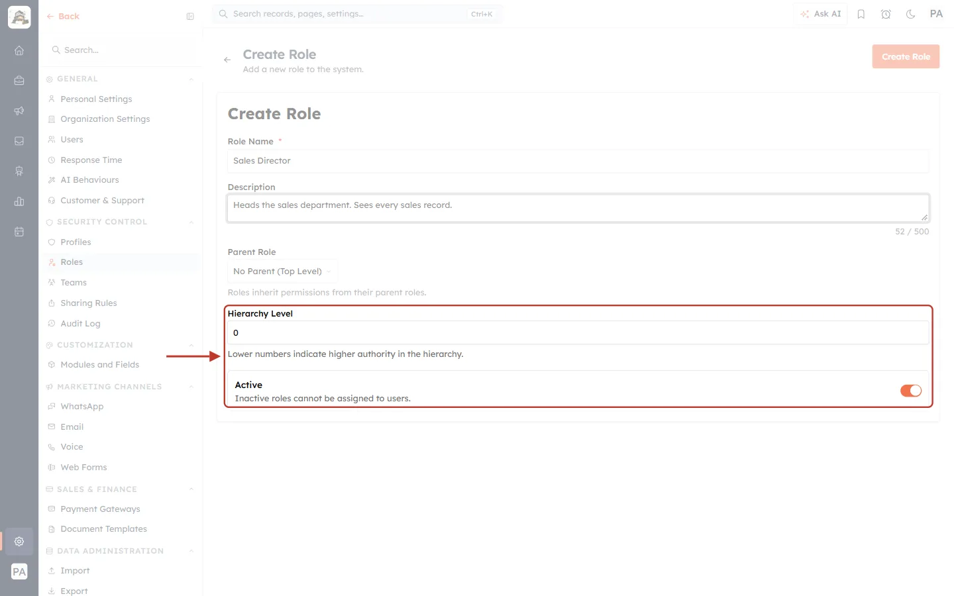
Task: Open the Roles settings page
Action: [121, 262]
